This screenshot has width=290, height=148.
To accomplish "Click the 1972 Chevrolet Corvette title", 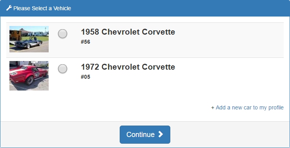I will [128, 67].
